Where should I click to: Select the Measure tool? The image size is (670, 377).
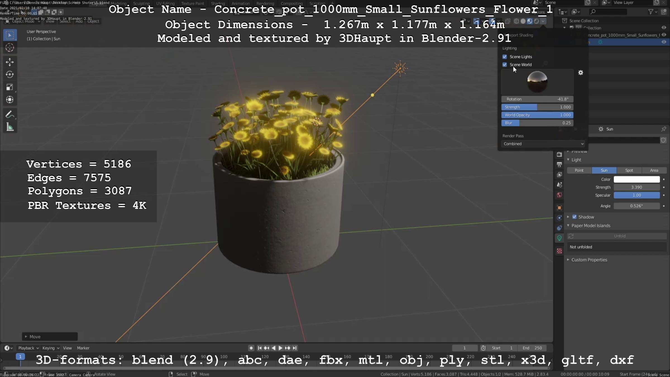pos(10,127)
